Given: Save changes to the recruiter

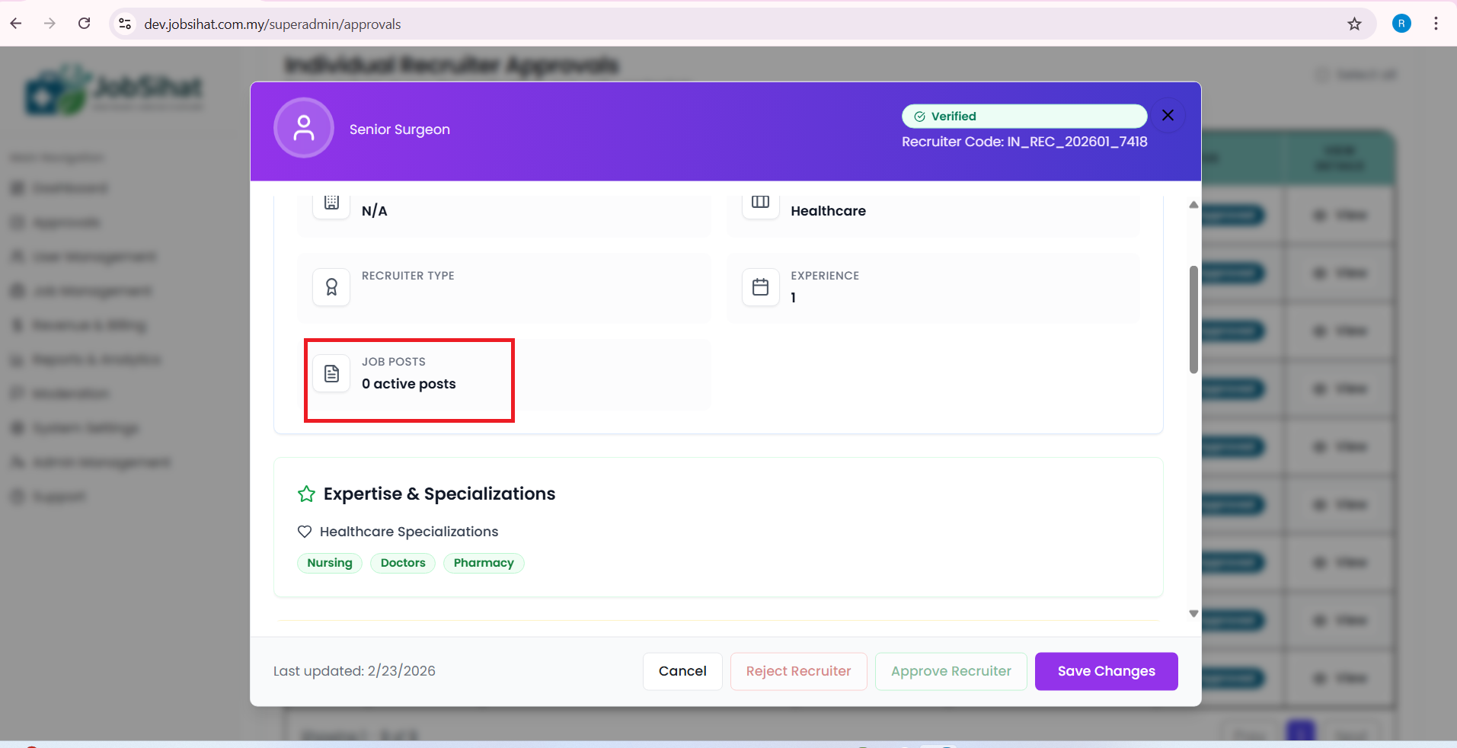Looking at the screenshot, I should (x=1106, y=671).
